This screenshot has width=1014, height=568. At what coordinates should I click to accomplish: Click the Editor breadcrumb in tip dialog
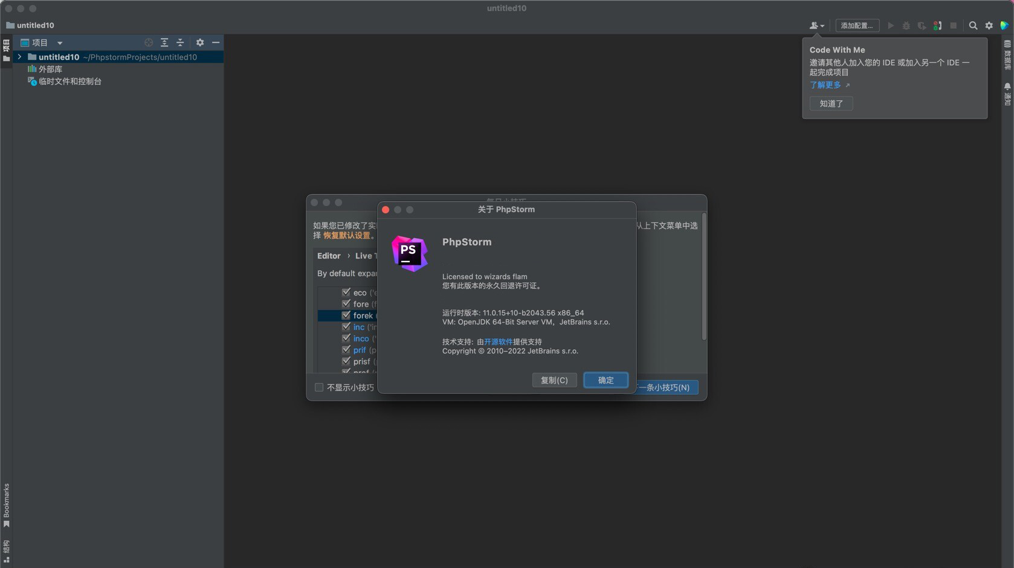(x=329, y=256)
